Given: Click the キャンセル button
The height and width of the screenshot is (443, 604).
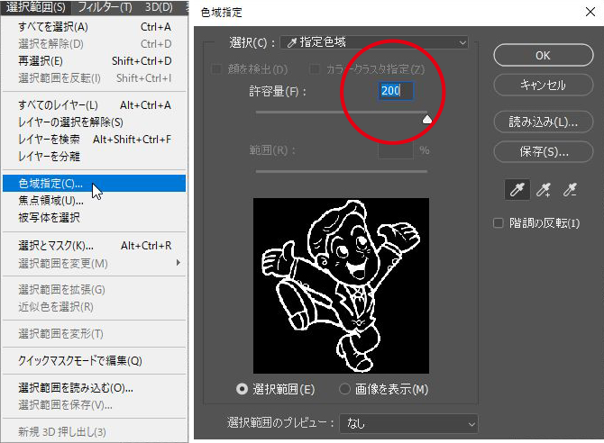Looking at the screenshot, I should [x=543, y=85].
